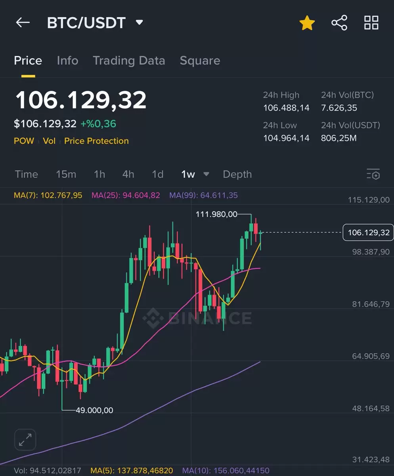Select the 4h timeframe

128,174
